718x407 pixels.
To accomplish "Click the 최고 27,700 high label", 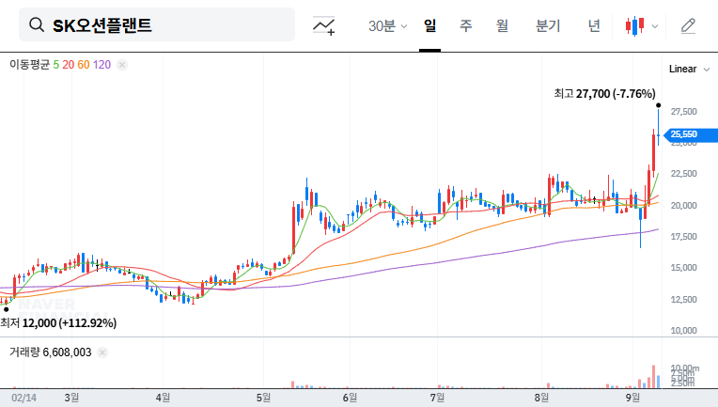I will click(604, 94).
